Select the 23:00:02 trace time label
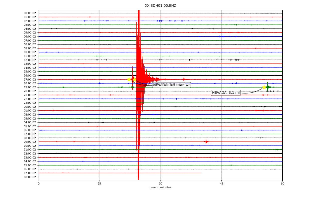 (x=30, y=103)
